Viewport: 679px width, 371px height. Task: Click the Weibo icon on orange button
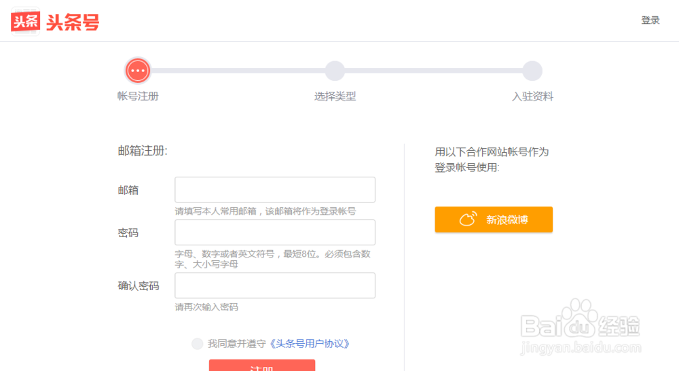[468, 219]
